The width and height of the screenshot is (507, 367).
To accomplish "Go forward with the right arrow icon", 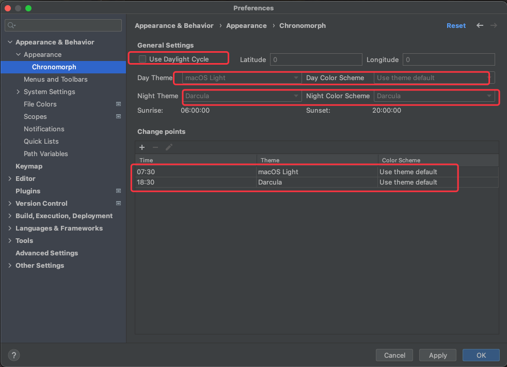I will click(x=494, y=25).
